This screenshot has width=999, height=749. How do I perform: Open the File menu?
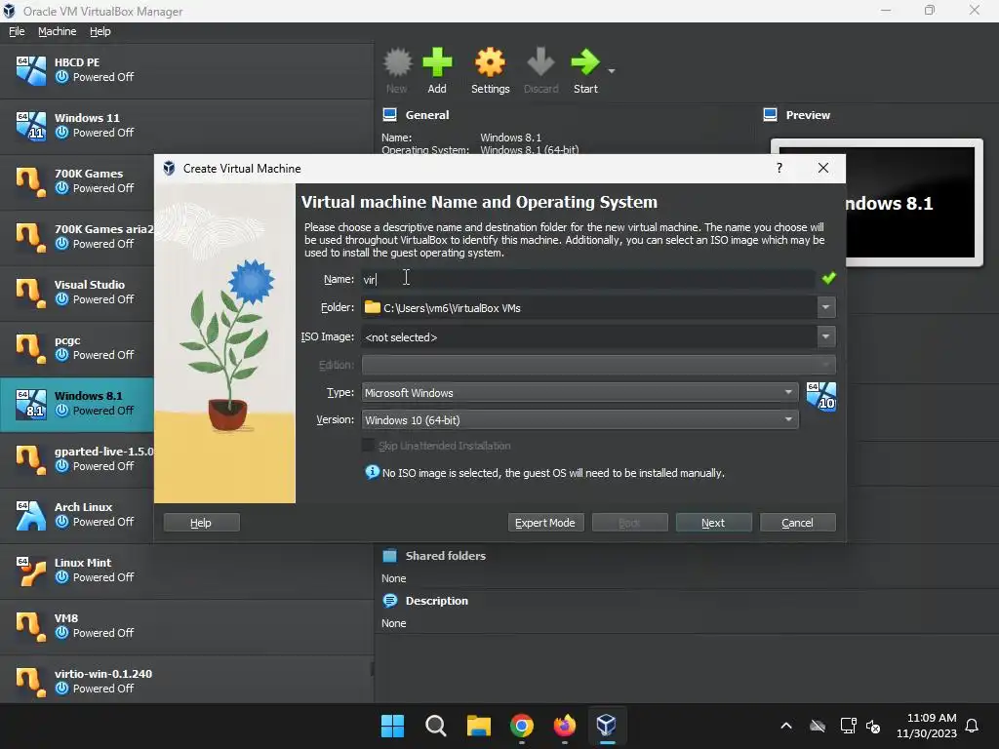(17, 31)
